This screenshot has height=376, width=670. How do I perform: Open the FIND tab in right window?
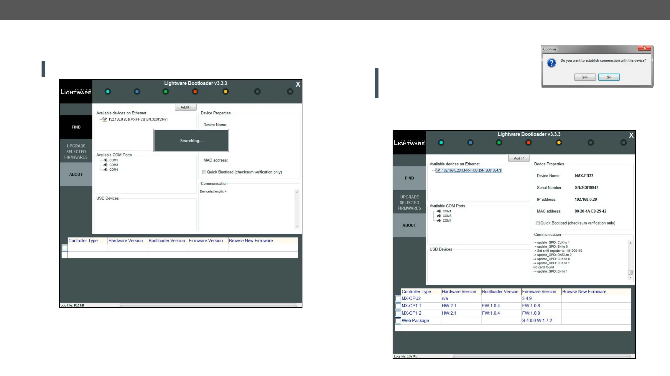[x=409, y=178]
